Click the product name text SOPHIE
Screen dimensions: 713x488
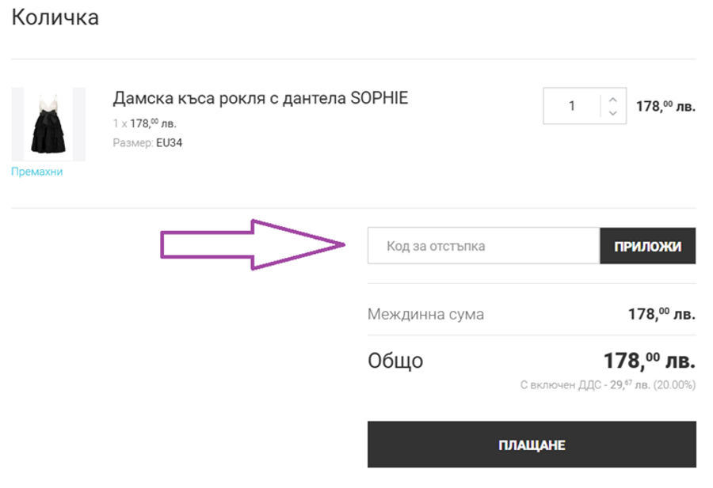click(380, 96)
